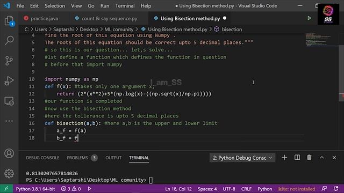Split the terminal panel
This screenshot has width=344, height=193.
[x=297, y=158]
